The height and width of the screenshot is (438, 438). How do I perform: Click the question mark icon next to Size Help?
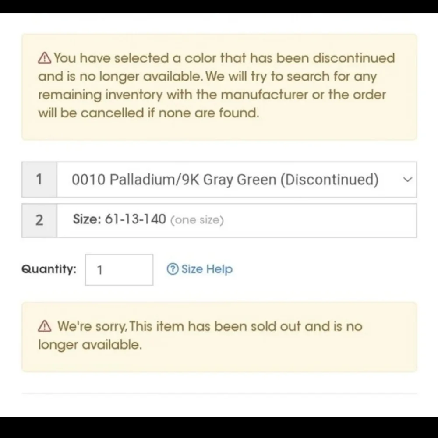(x=173, y=269)
